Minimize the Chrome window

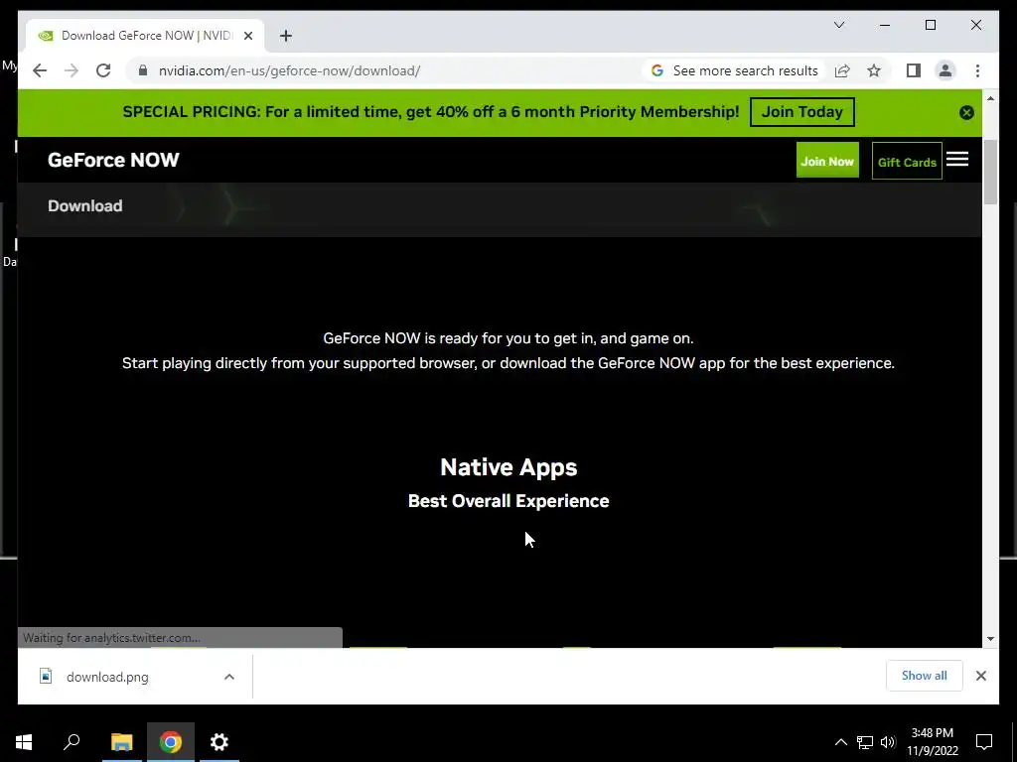tap(885, 25)
